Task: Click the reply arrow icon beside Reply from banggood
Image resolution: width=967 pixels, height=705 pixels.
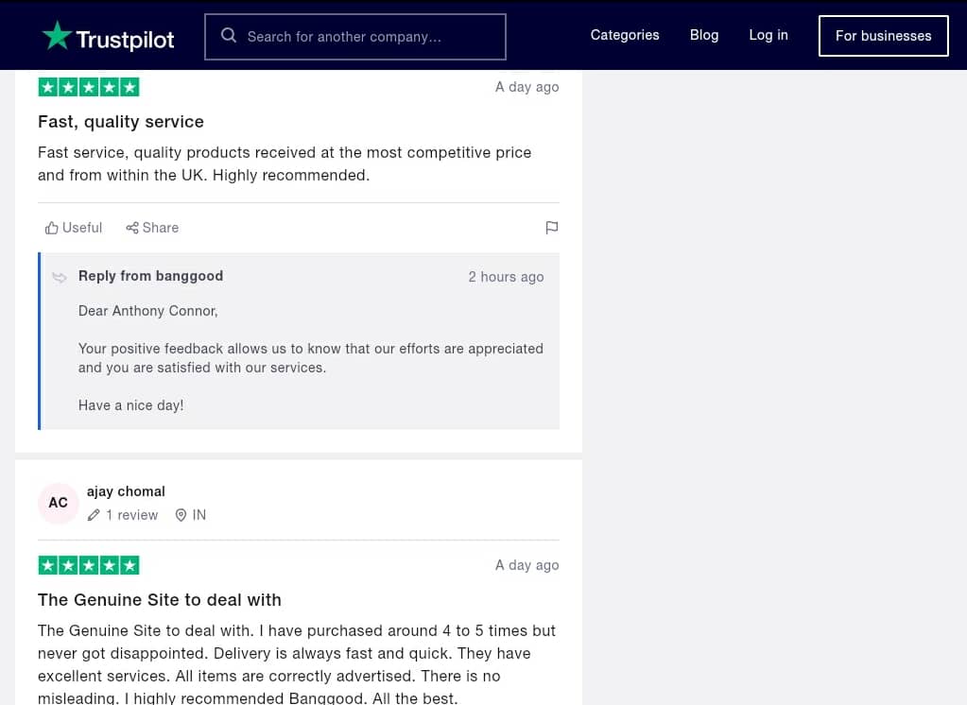Action: 60,277
